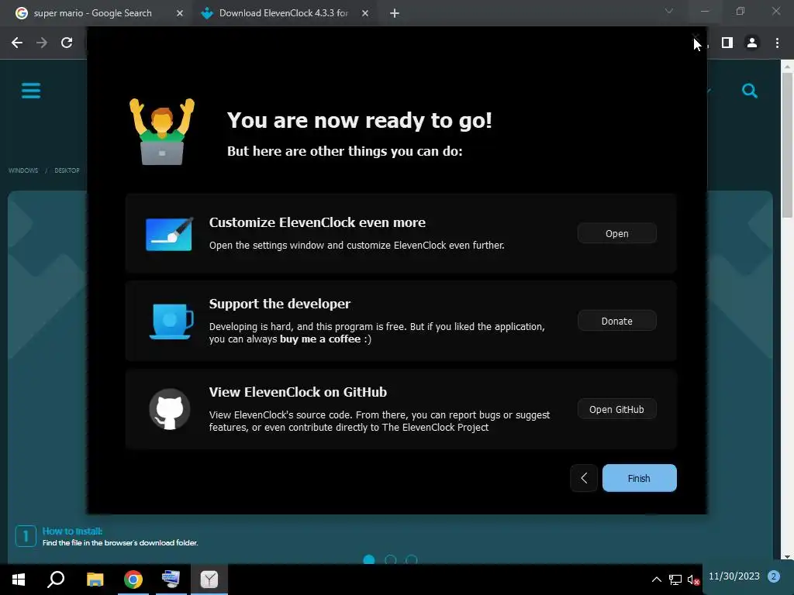Click the step 1 number box

[26, 536]
